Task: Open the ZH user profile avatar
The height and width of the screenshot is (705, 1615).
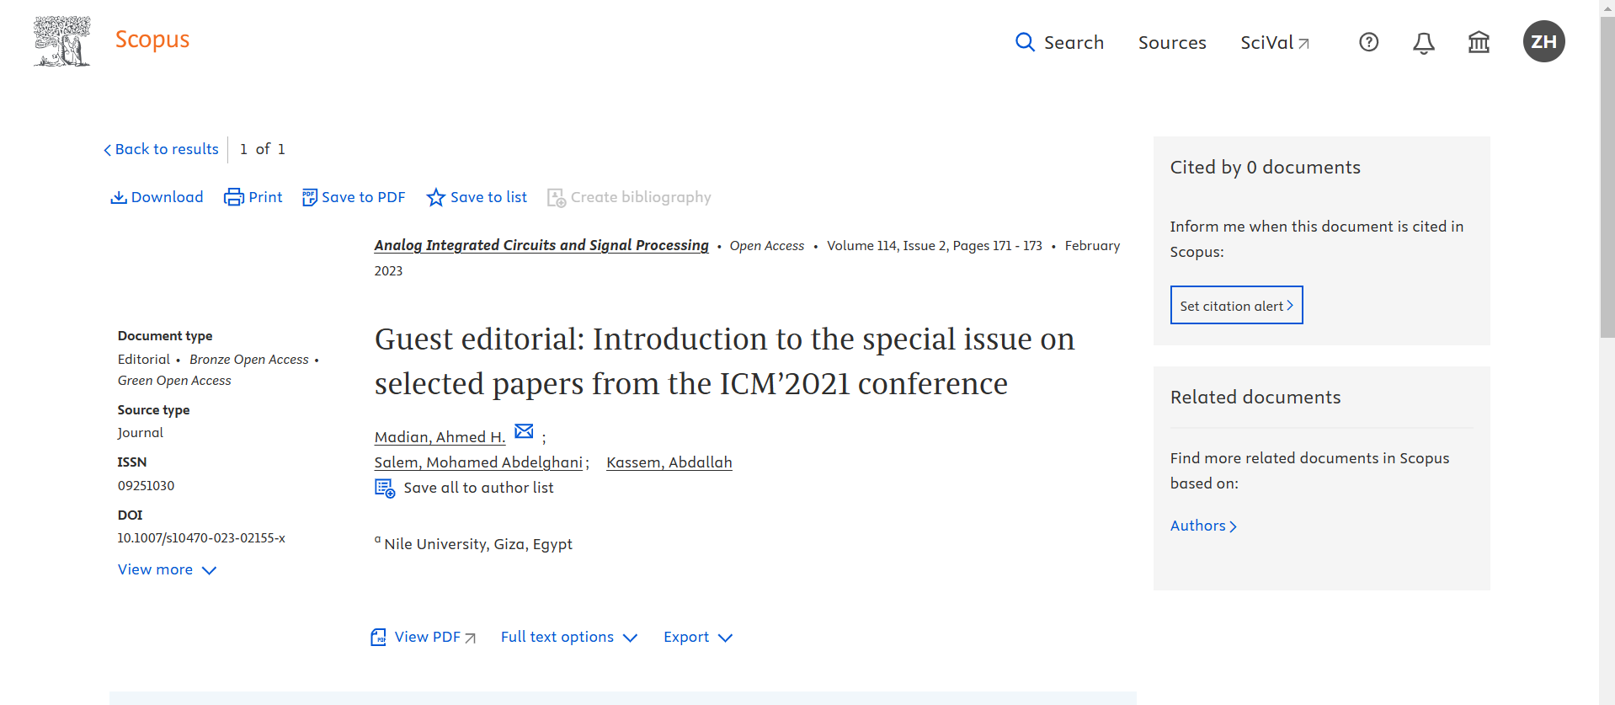Action: [x=1543, y=41]
